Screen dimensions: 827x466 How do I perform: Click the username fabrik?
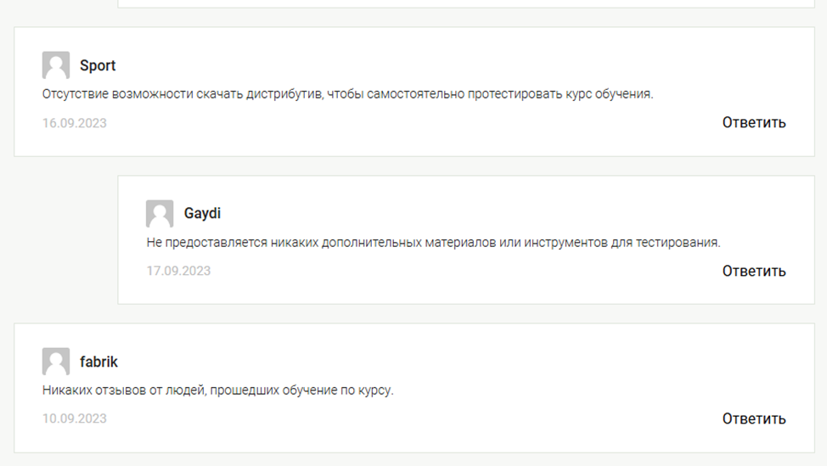[x=98, y=362]
